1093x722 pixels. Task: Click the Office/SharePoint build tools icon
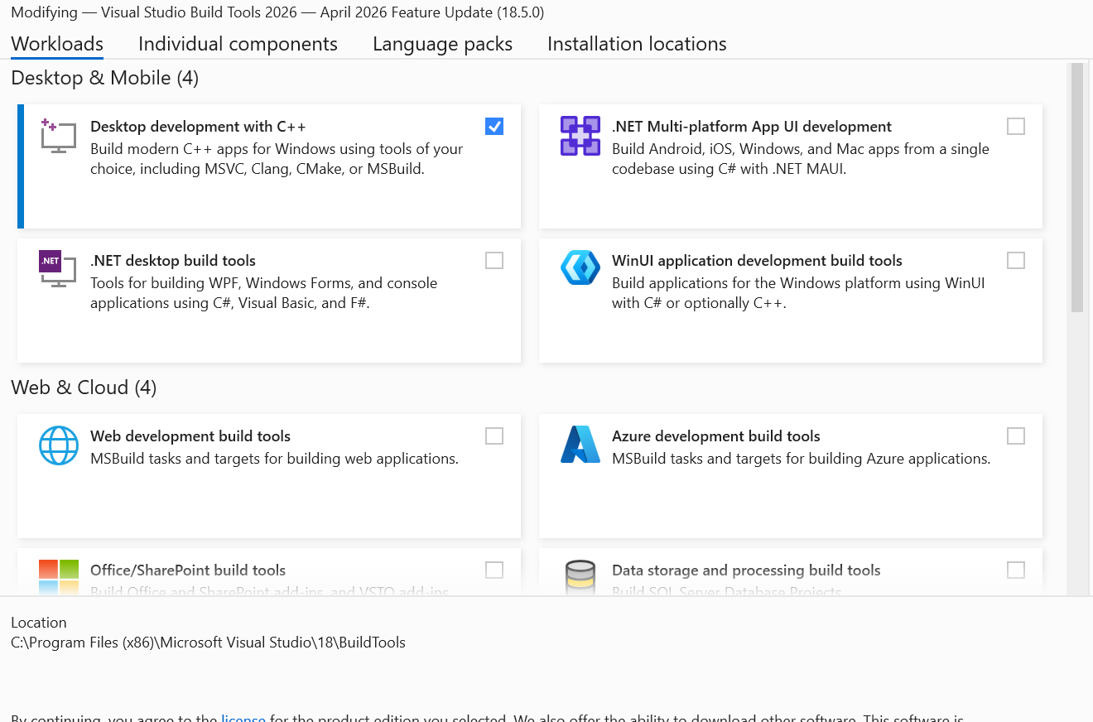pos(58,577)
